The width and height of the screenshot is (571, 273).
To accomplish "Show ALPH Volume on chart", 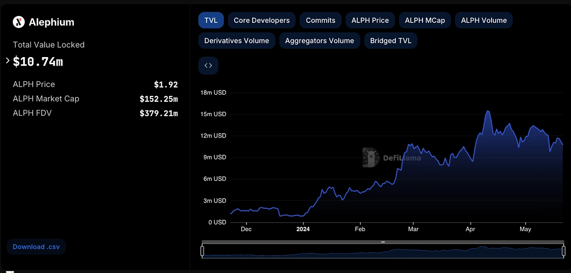I will [484, 20].
